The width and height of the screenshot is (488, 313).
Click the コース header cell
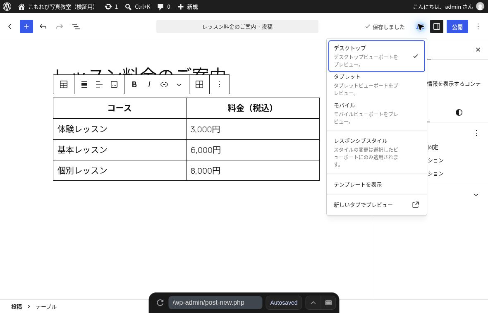(120, 108)
